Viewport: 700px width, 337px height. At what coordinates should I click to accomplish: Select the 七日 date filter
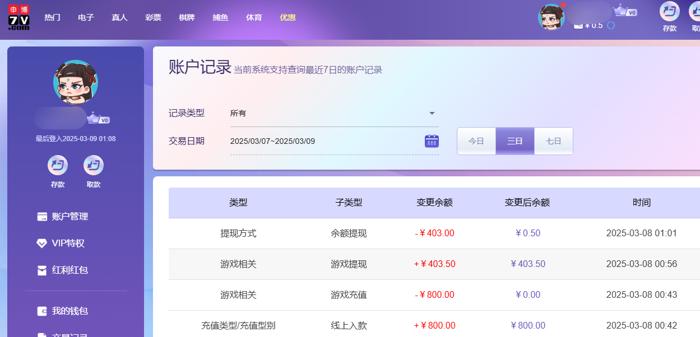click(553, 141)
